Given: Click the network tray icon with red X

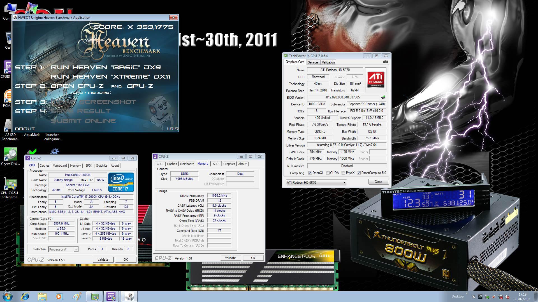Looking at the screenshot, I should pos(500,297).
